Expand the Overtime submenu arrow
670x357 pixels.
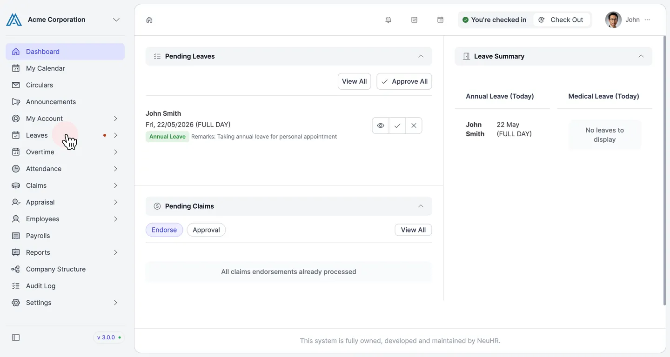coord(115,152)
